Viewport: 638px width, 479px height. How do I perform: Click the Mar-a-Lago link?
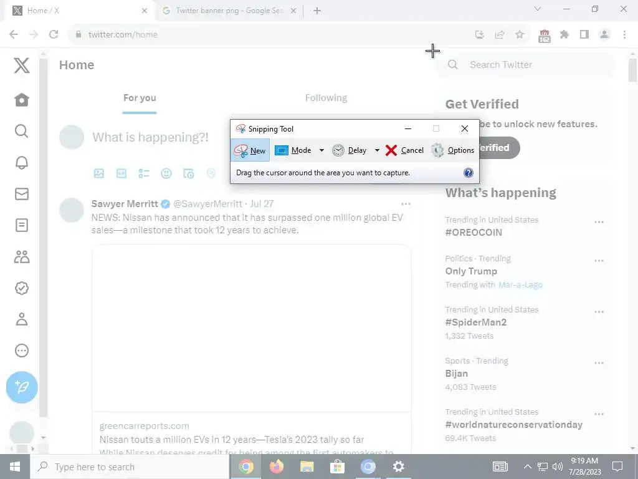[520, 284]
